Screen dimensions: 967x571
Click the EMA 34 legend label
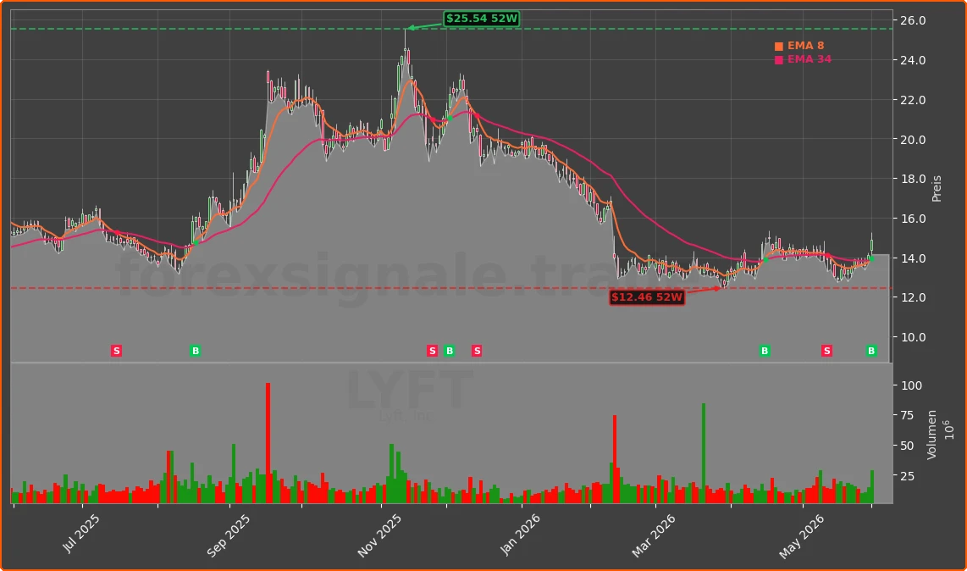(810, 59)
